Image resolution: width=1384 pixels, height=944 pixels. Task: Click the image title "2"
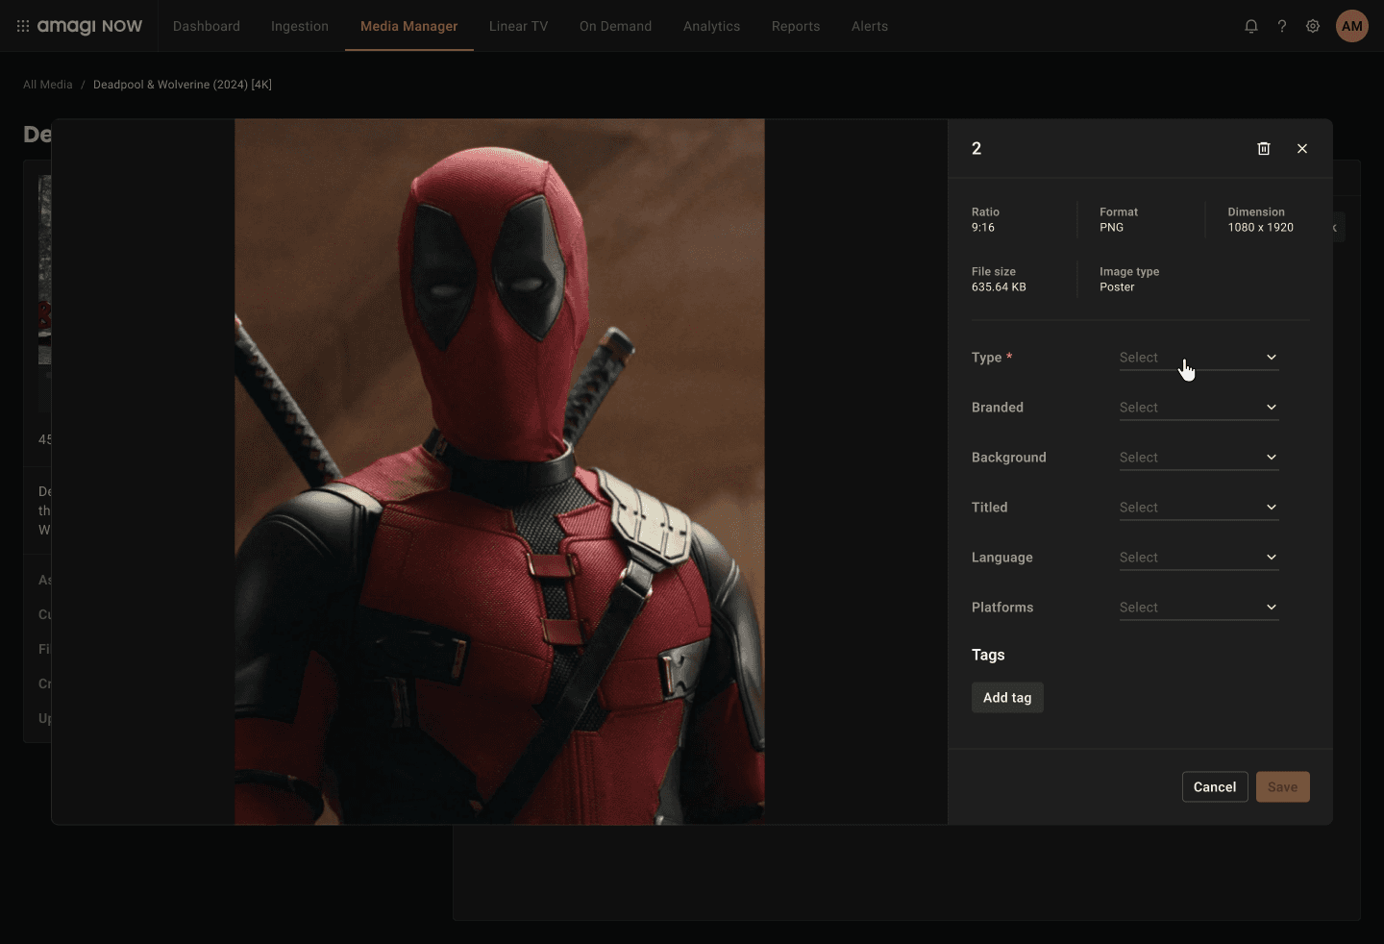pos(976,148)
